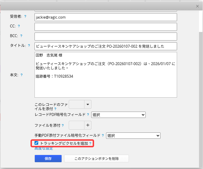Click help icon beside CC label

[19, 26]
